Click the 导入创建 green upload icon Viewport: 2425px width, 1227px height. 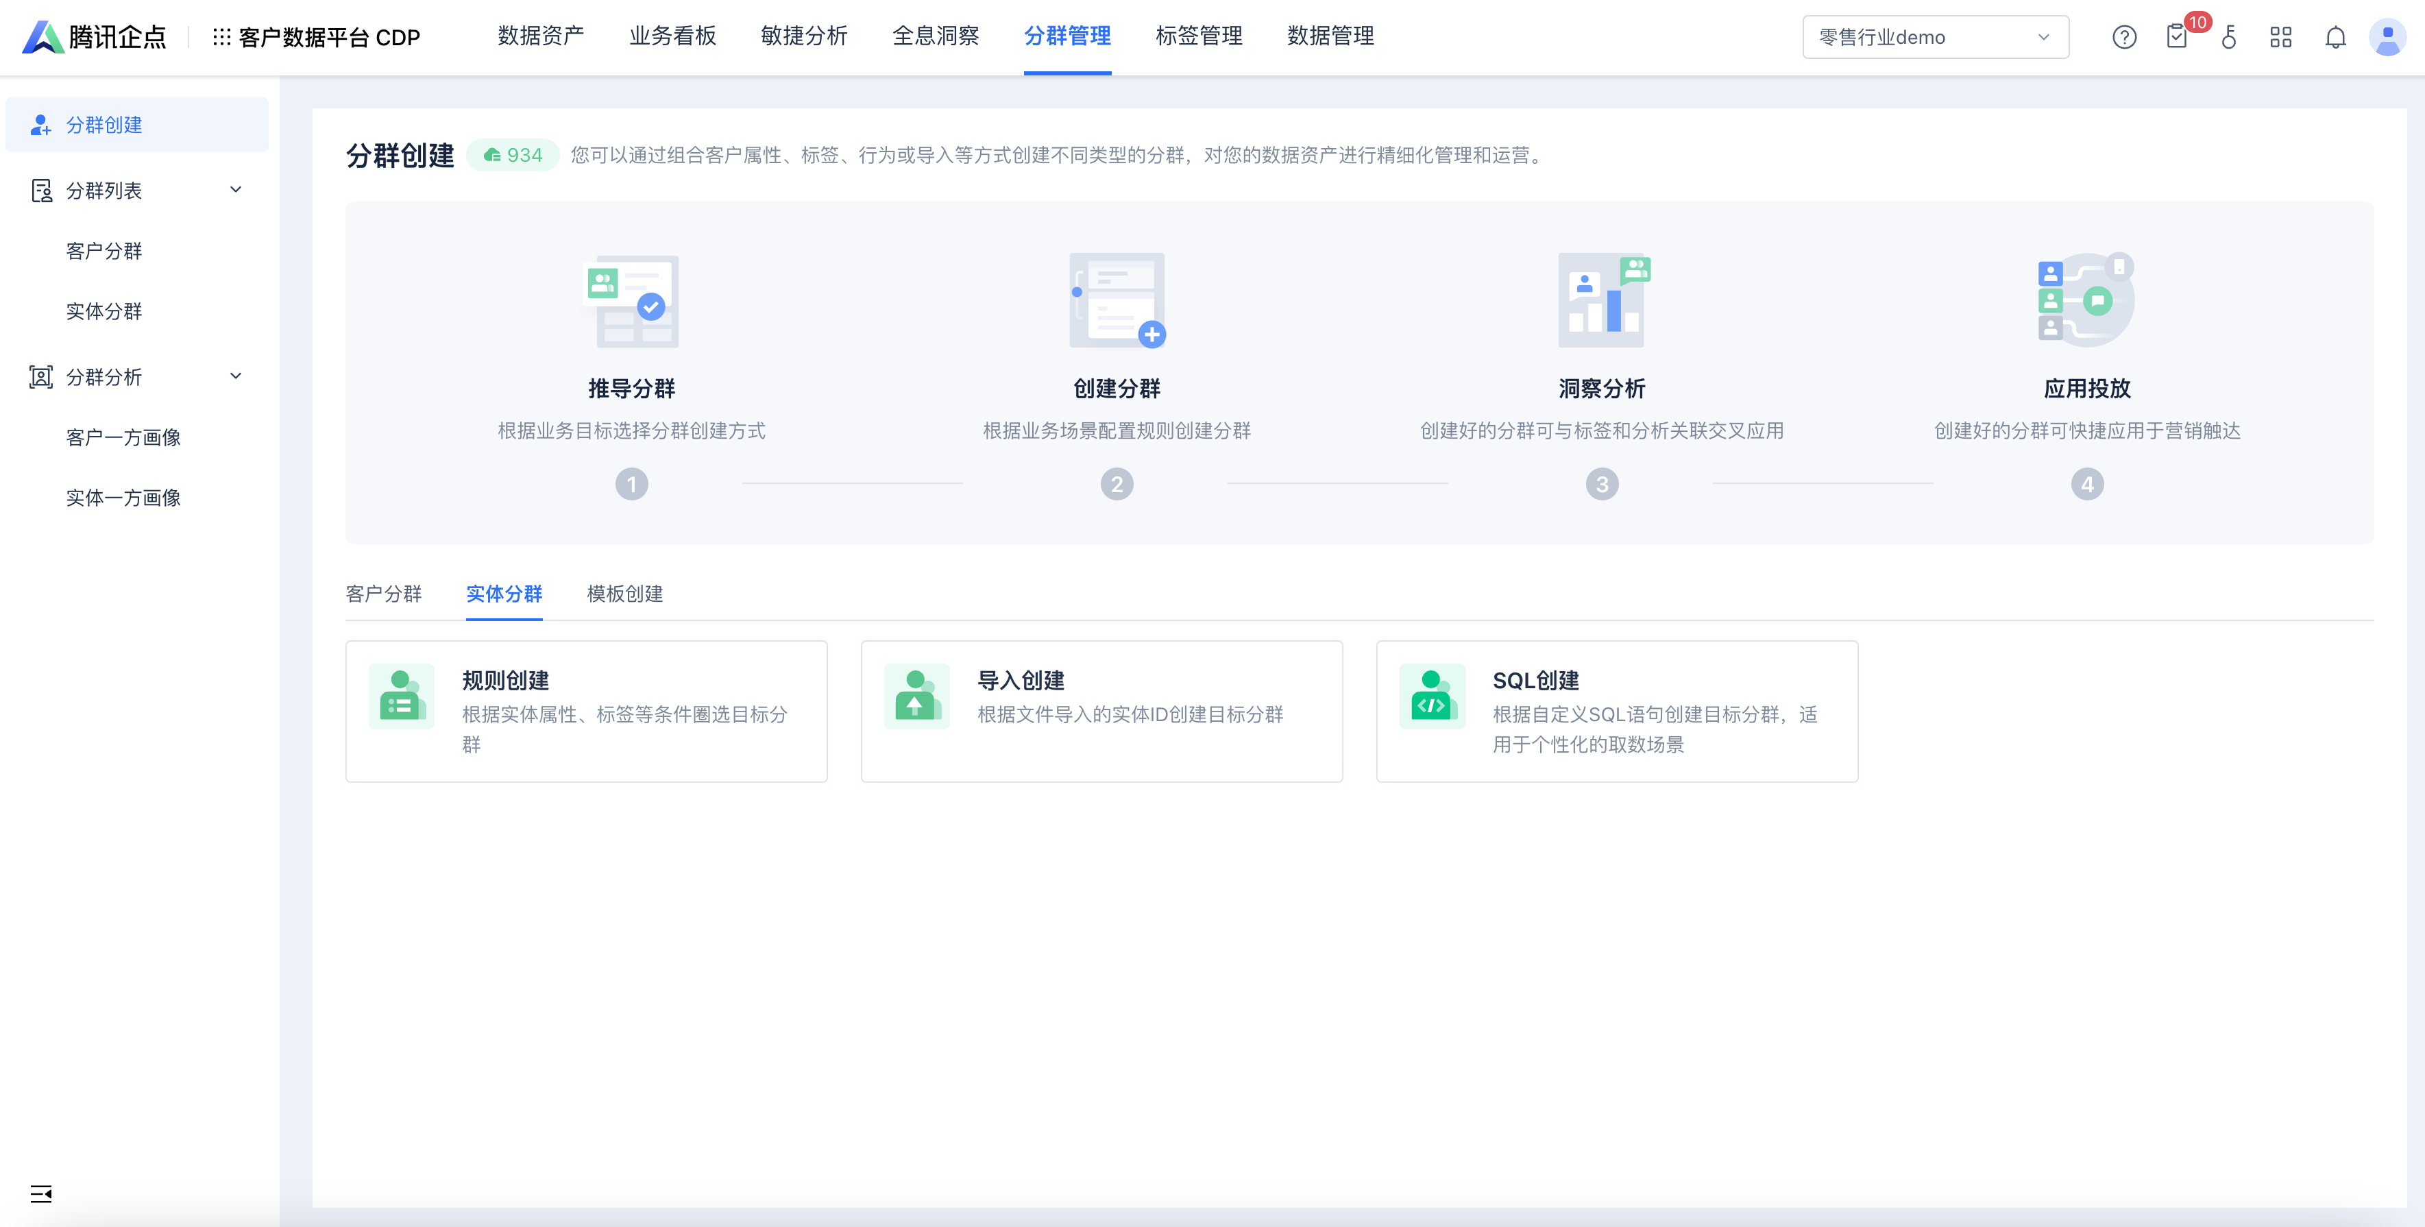point(917,697)
